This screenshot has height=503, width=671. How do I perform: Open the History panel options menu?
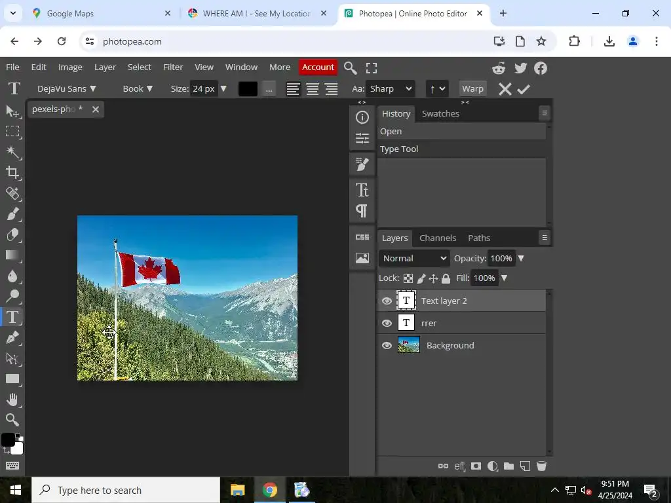[x=545, y=113]
